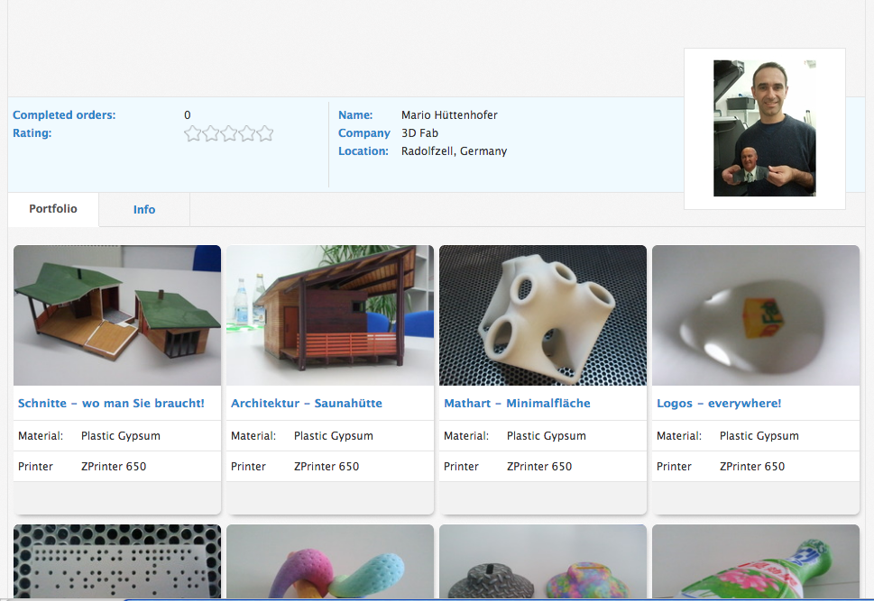Open the hat-shaped models thumbnail
The image size is (874, 601).
pyautogui.click(x=543, y=561)
